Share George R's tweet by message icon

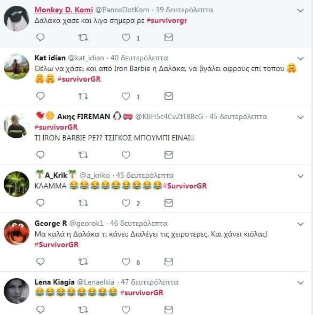(x=168, y=262)
